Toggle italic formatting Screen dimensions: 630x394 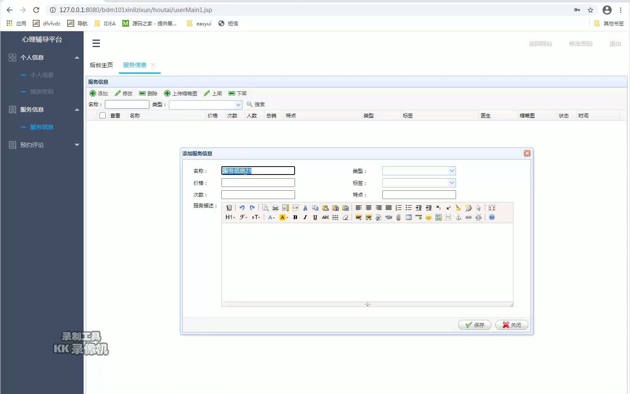point(305,217)
